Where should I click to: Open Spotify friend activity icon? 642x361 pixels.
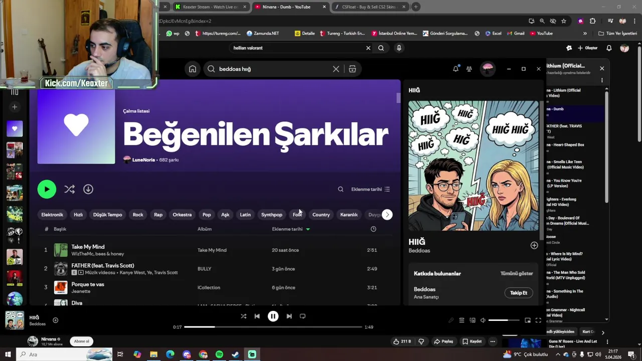(x=469, y=69)
